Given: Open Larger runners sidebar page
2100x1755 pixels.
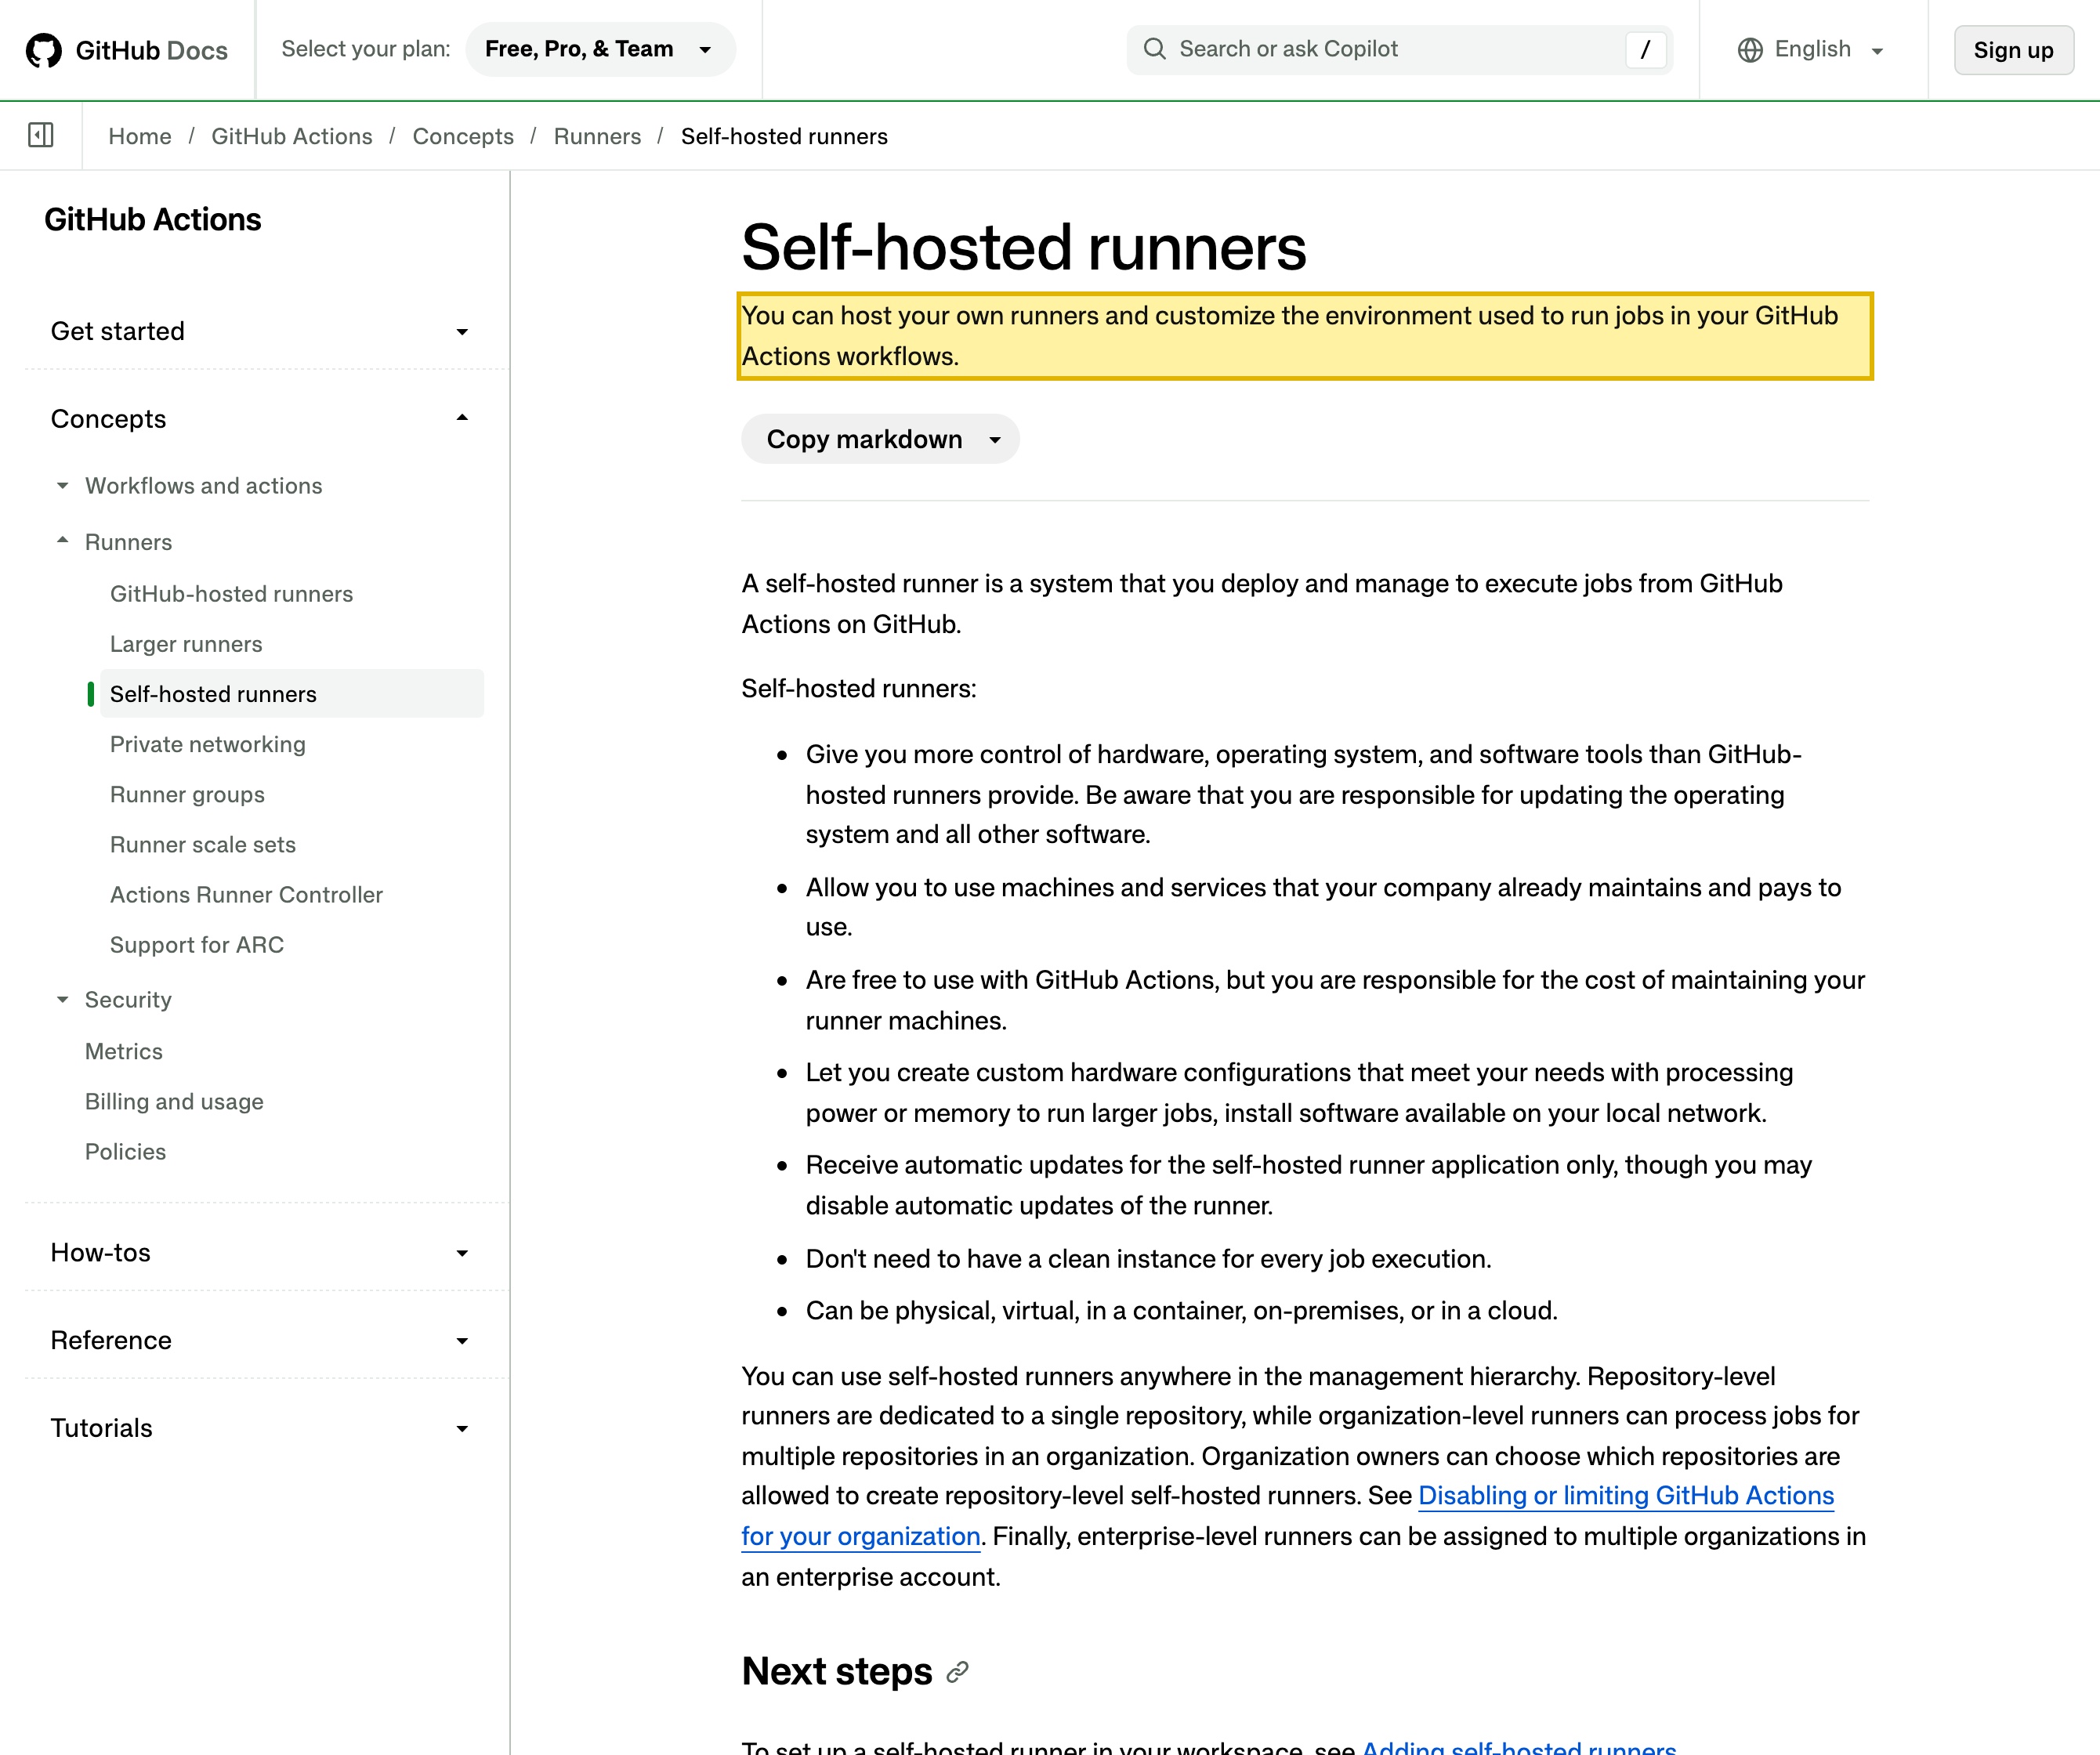Looking at the screenshot, I should point(186,644).
